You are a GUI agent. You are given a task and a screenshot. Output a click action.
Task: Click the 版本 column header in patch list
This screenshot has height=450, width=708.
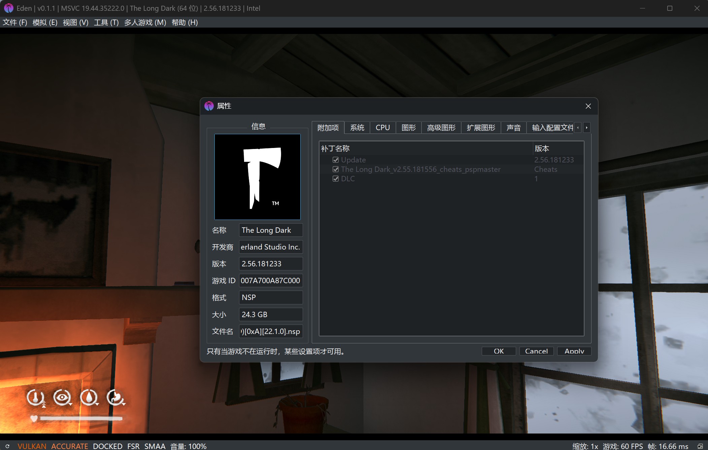click(558, 148)
